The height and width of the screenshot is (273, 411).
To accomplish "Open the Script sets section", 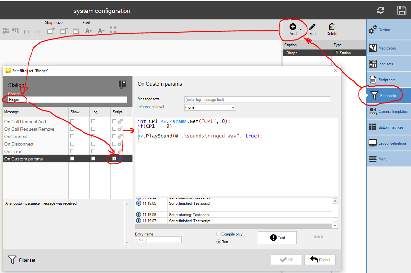I will coord(387,80).
